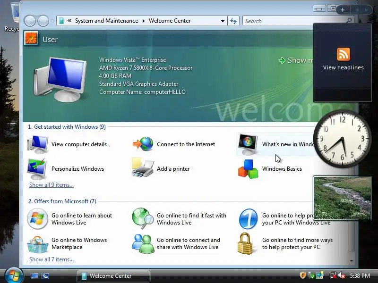
Task: Click the RSS feed icon in headlines gadget
Action: tap(344, 54)
